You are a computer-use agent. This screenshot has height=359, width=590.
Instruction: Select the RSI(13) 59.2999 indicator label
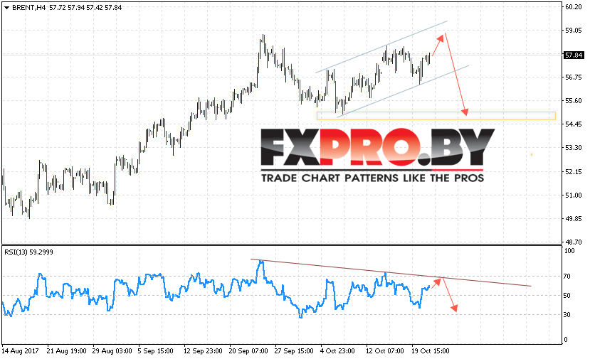28,252
